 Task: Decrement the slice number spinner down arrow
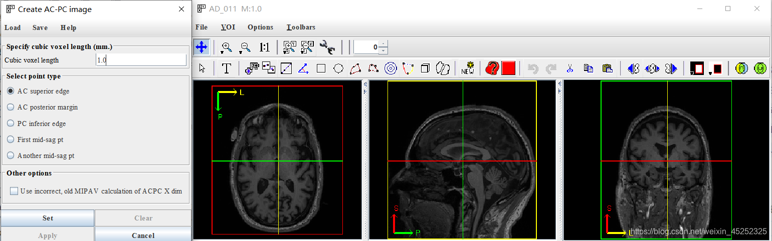coord(383,51)
